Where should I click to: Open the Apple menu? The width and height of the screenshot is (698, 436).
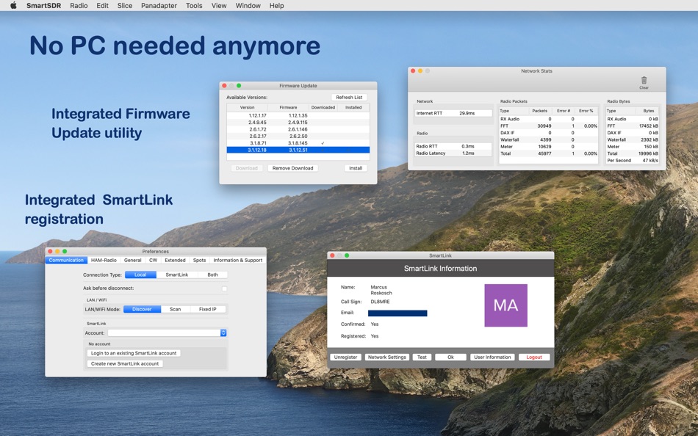13,5
